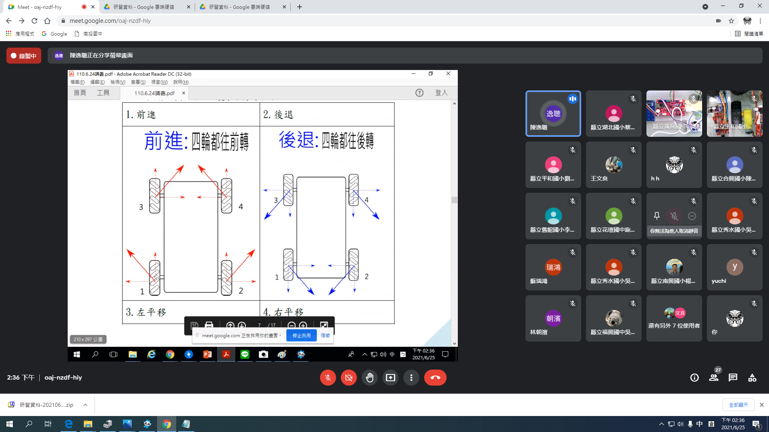This screenshot has width=769, height=432.
Task: Expand the downloaded zip file options
Action: (x=85, y=405)
